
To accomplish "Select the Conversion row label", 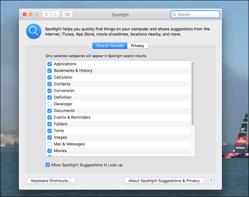I will [64, 91].
